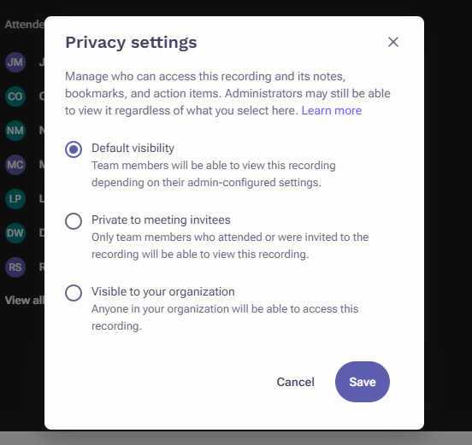The image size is (472, 445).
Task: Save the privacy settings
Action: pyautogui.click(x=363, y=382)
